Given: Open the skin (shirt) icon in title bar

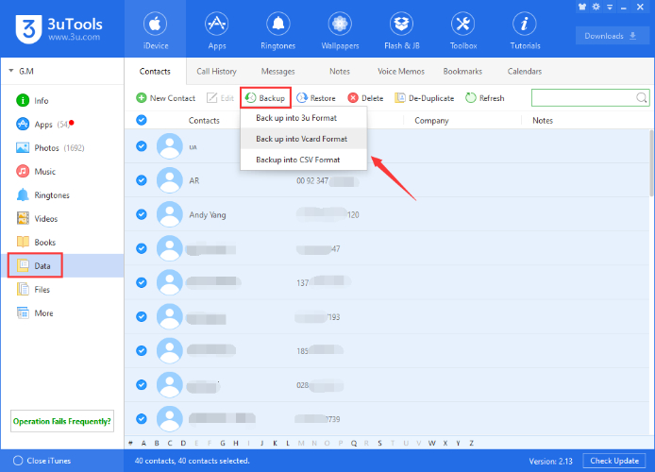Looking at the screenshot, I should [x=582, y=7].
